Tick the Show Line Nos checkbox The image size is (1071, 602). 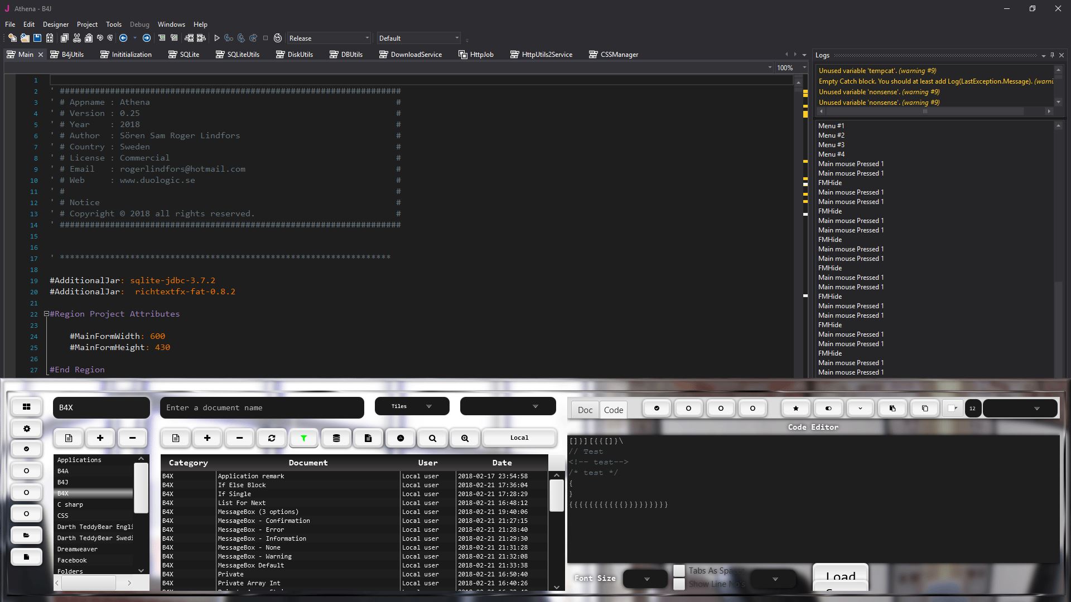(x=679, y=584)
